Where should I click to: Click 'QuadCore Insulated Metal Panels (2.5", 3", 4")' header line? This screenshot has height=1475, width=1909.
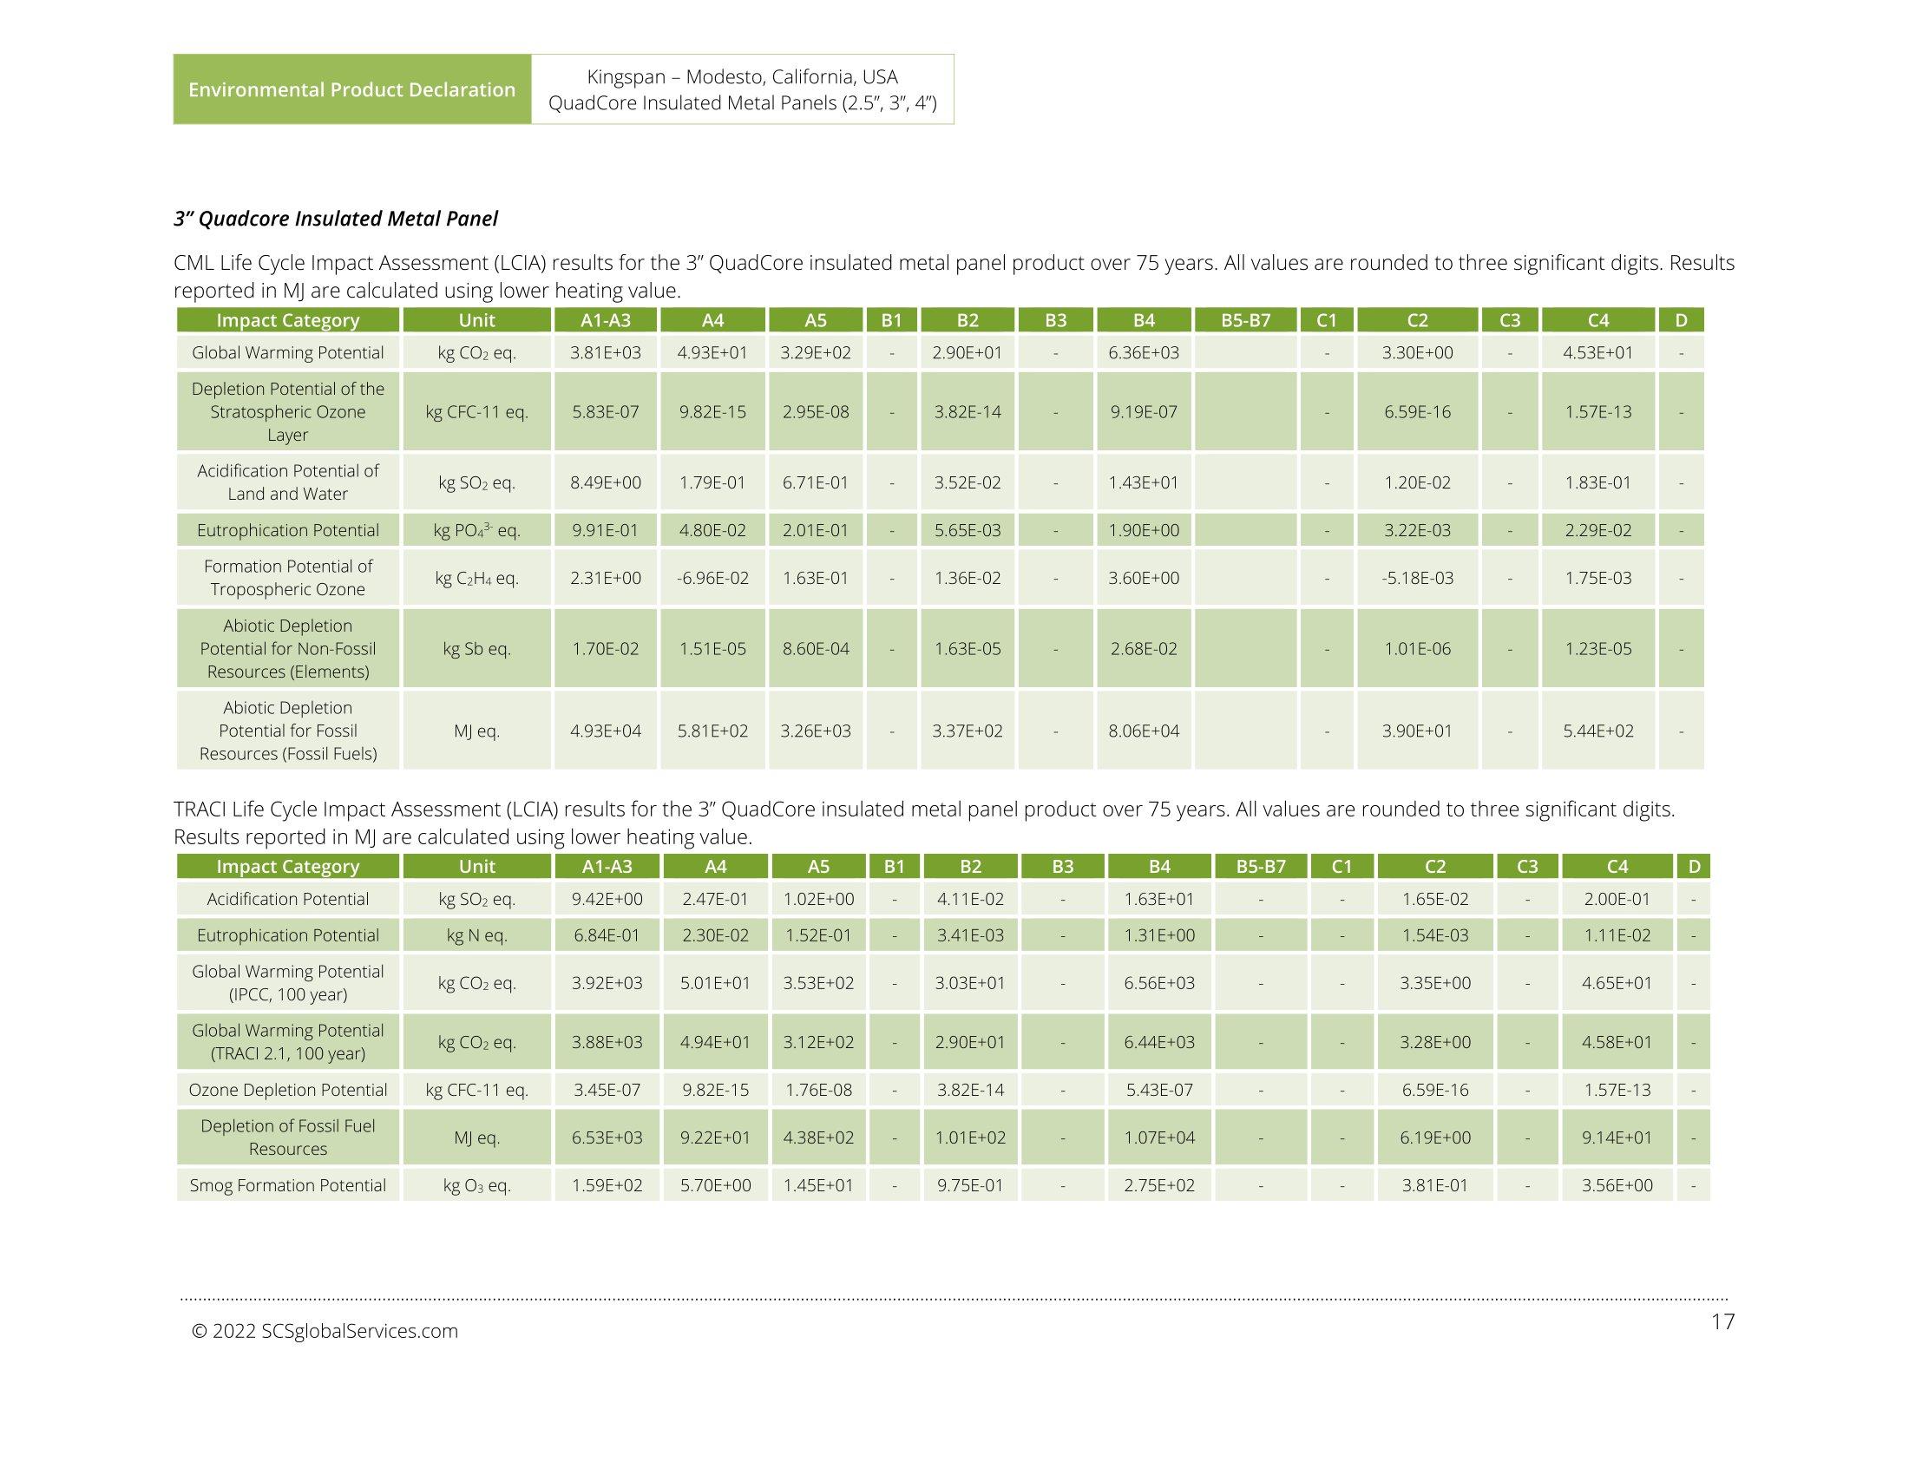(742, 103)
